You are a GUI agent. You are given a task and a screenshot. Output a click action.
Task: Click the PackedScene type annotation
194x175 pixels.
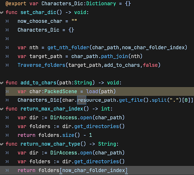click(60, 92)
